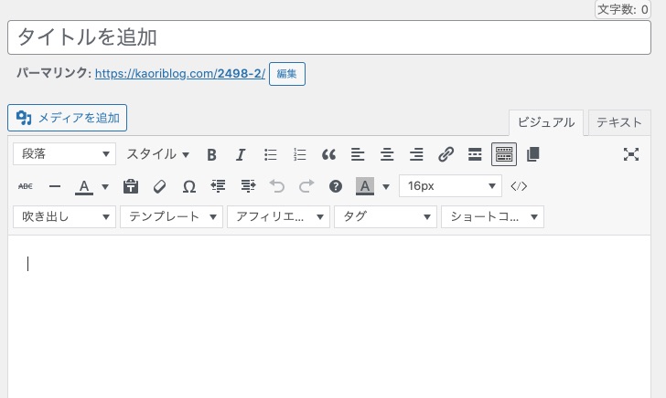
Task: Open the スタイル dropdown menu
Action: (157, 154)
